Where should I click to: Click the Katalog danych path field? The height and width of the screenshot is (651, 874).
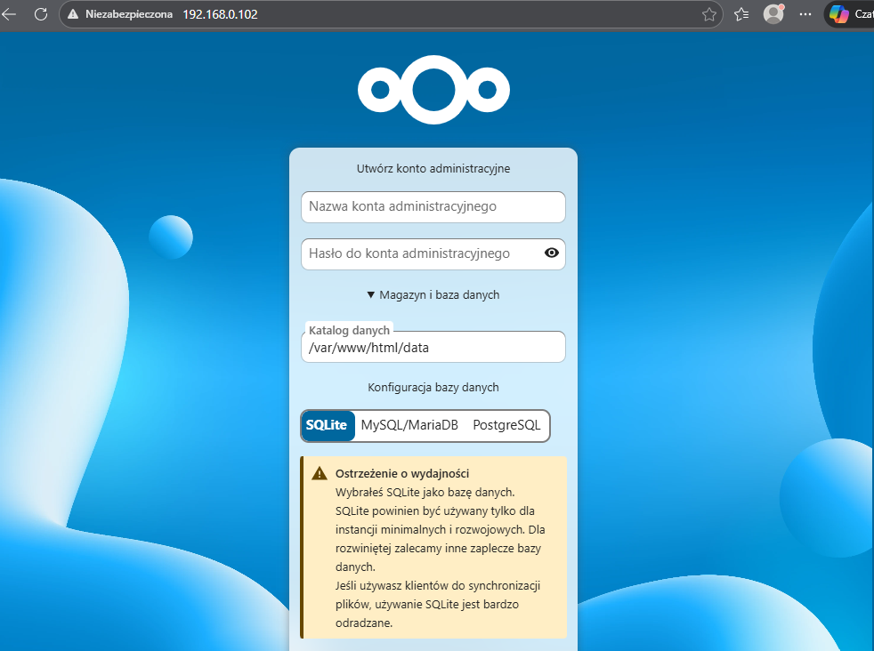tap(433, 348)
